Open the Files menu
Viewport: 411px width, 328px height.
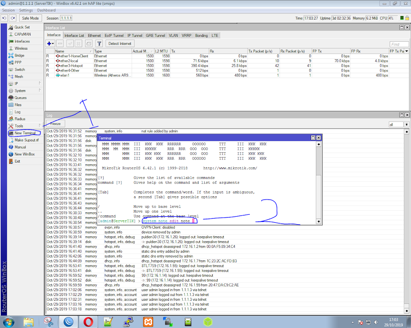coord(18,105)
